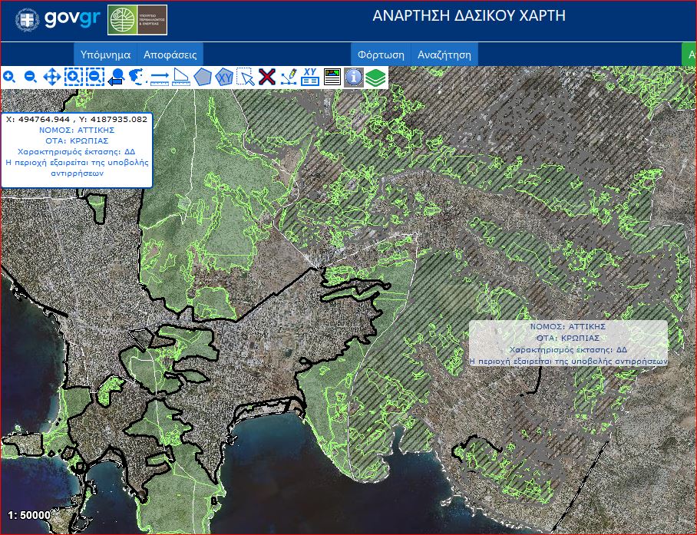The height and width of the screenshot is (535, 697).
Task: Go back to previous map view
Action: click(x=116, y=77)
